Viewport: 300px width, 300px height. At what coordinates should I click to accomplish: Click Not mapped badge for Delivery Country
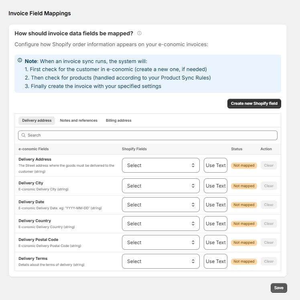pyautogui.click(x=244, y=224)
